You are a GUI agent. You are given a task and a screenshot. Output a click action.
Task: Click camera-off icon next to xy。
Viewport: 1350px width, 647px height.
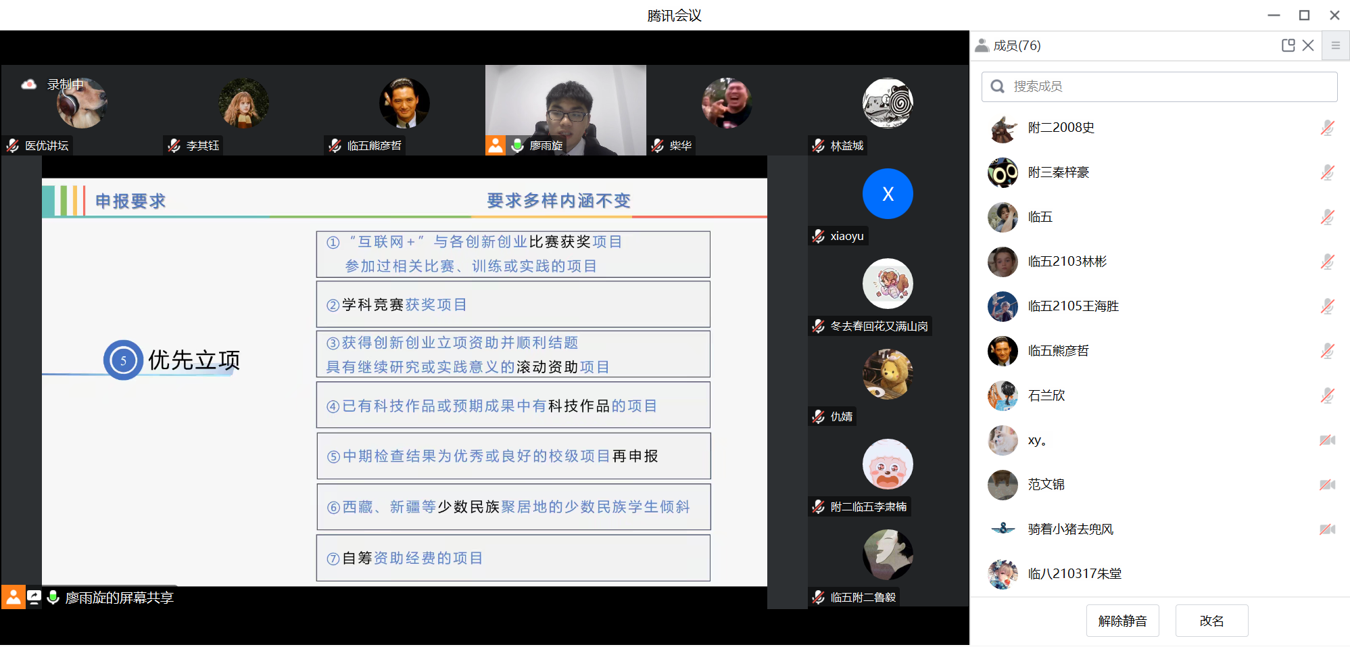[x=1327, y=440]
